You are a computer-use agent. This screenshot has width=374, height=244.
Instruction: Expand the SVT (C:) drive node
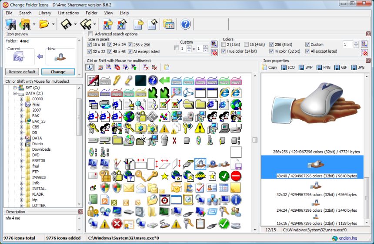[x=15, y=88]
